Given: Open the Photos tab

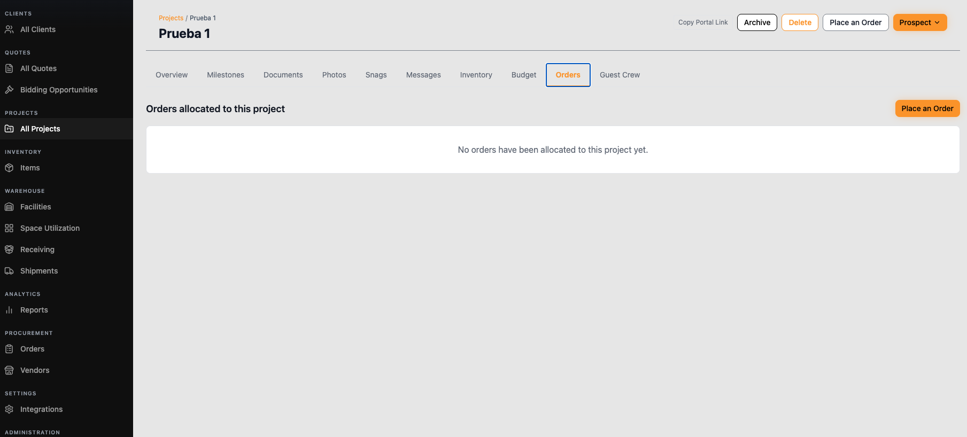Looking at the screenshot, I should coord(334,75).
